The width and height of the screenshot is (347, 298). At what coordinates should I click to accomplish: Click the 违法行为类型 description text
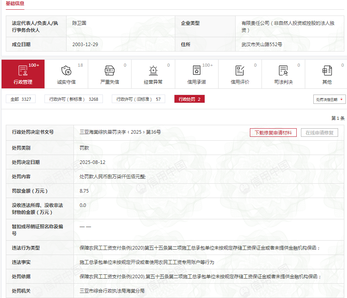click(x=200, y=248)
